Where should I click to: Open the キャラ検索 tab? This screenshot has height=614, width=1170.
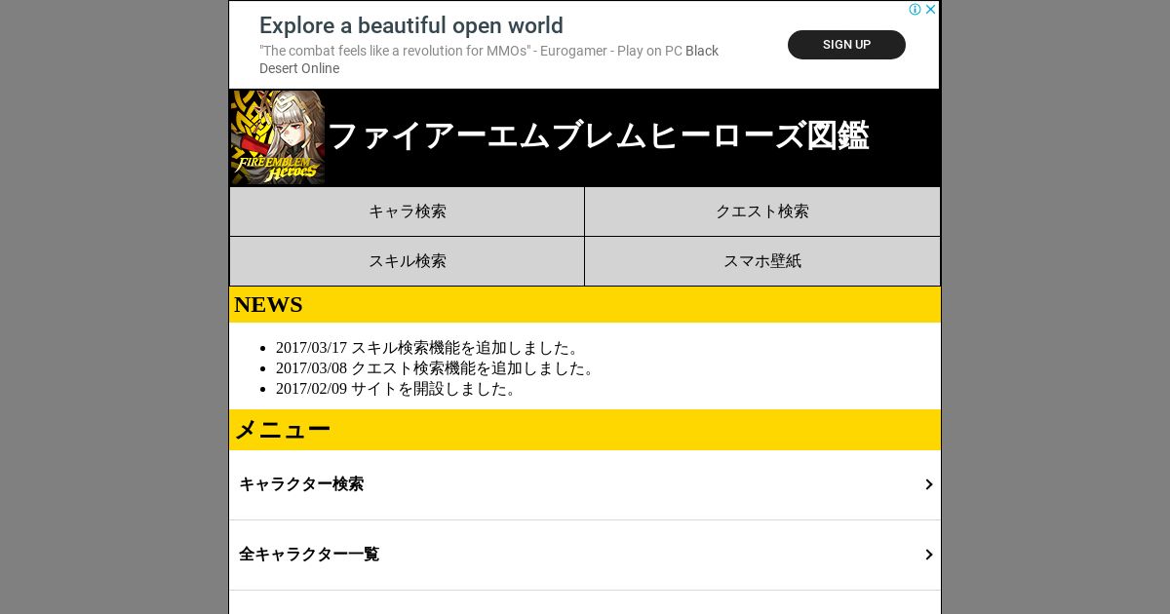tap(407, 211)
